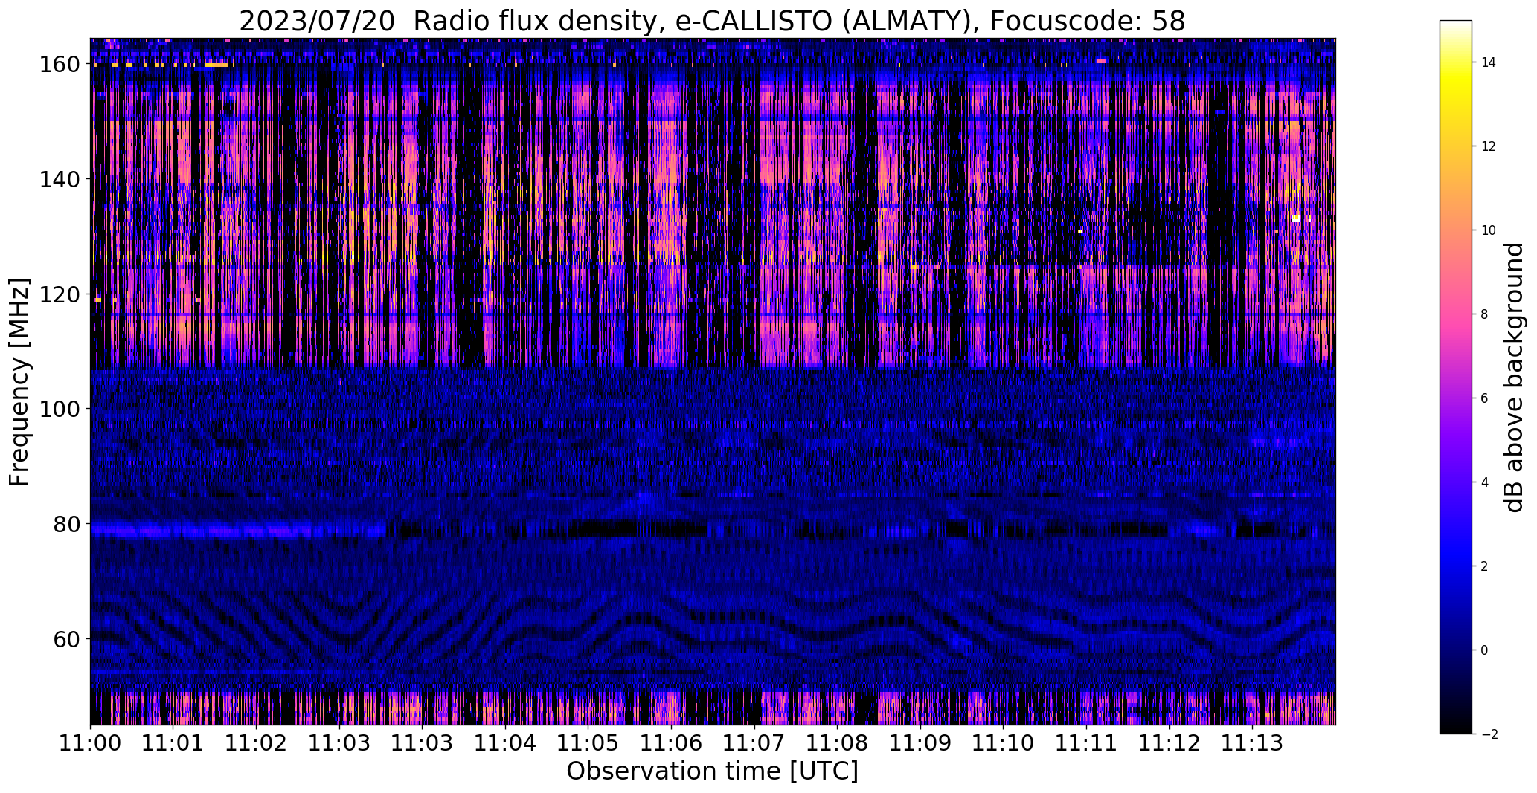Click the colorbar tick label 10
This screenshot has height=793, width=1537.
tap(1489, 230)
